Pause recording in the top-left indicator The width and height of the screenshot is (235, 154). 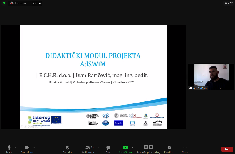click(34, 3)
